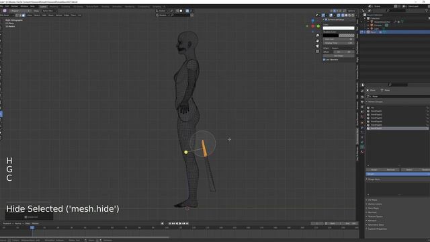Click the white text Color swatch
Image resolution: width=430 pixels, height=242 pixels.
click(339, 28)
